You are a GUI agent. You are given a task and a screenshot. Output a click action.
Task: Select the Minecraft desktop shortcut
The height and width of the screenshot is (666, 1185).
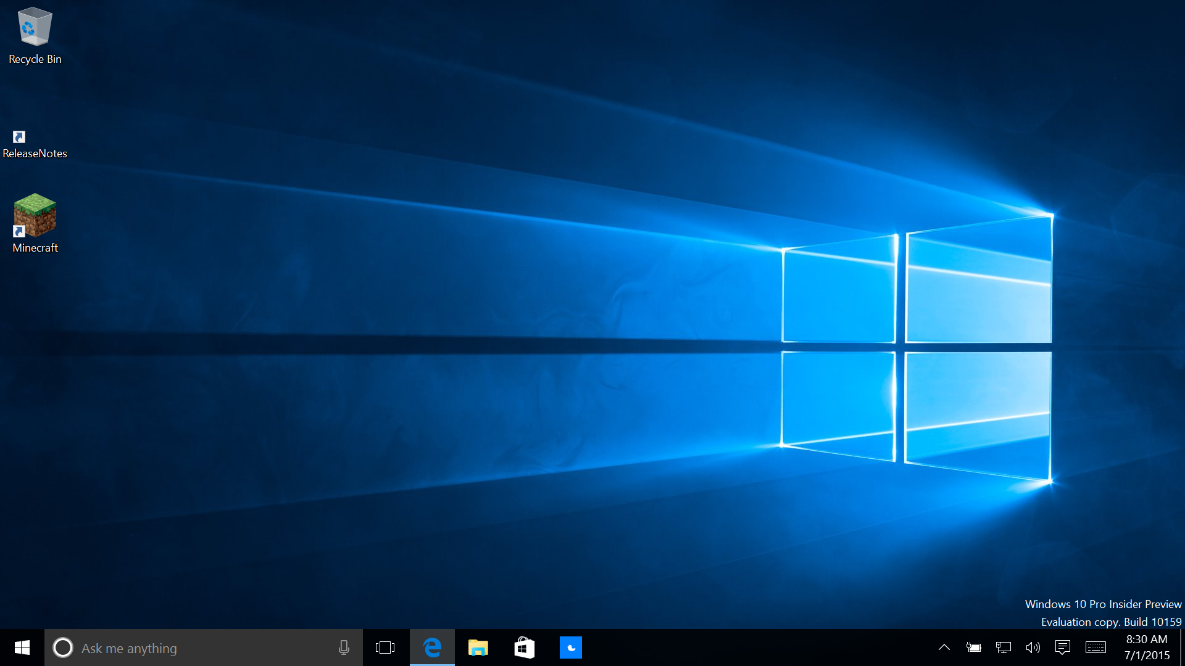click(35, 223)
